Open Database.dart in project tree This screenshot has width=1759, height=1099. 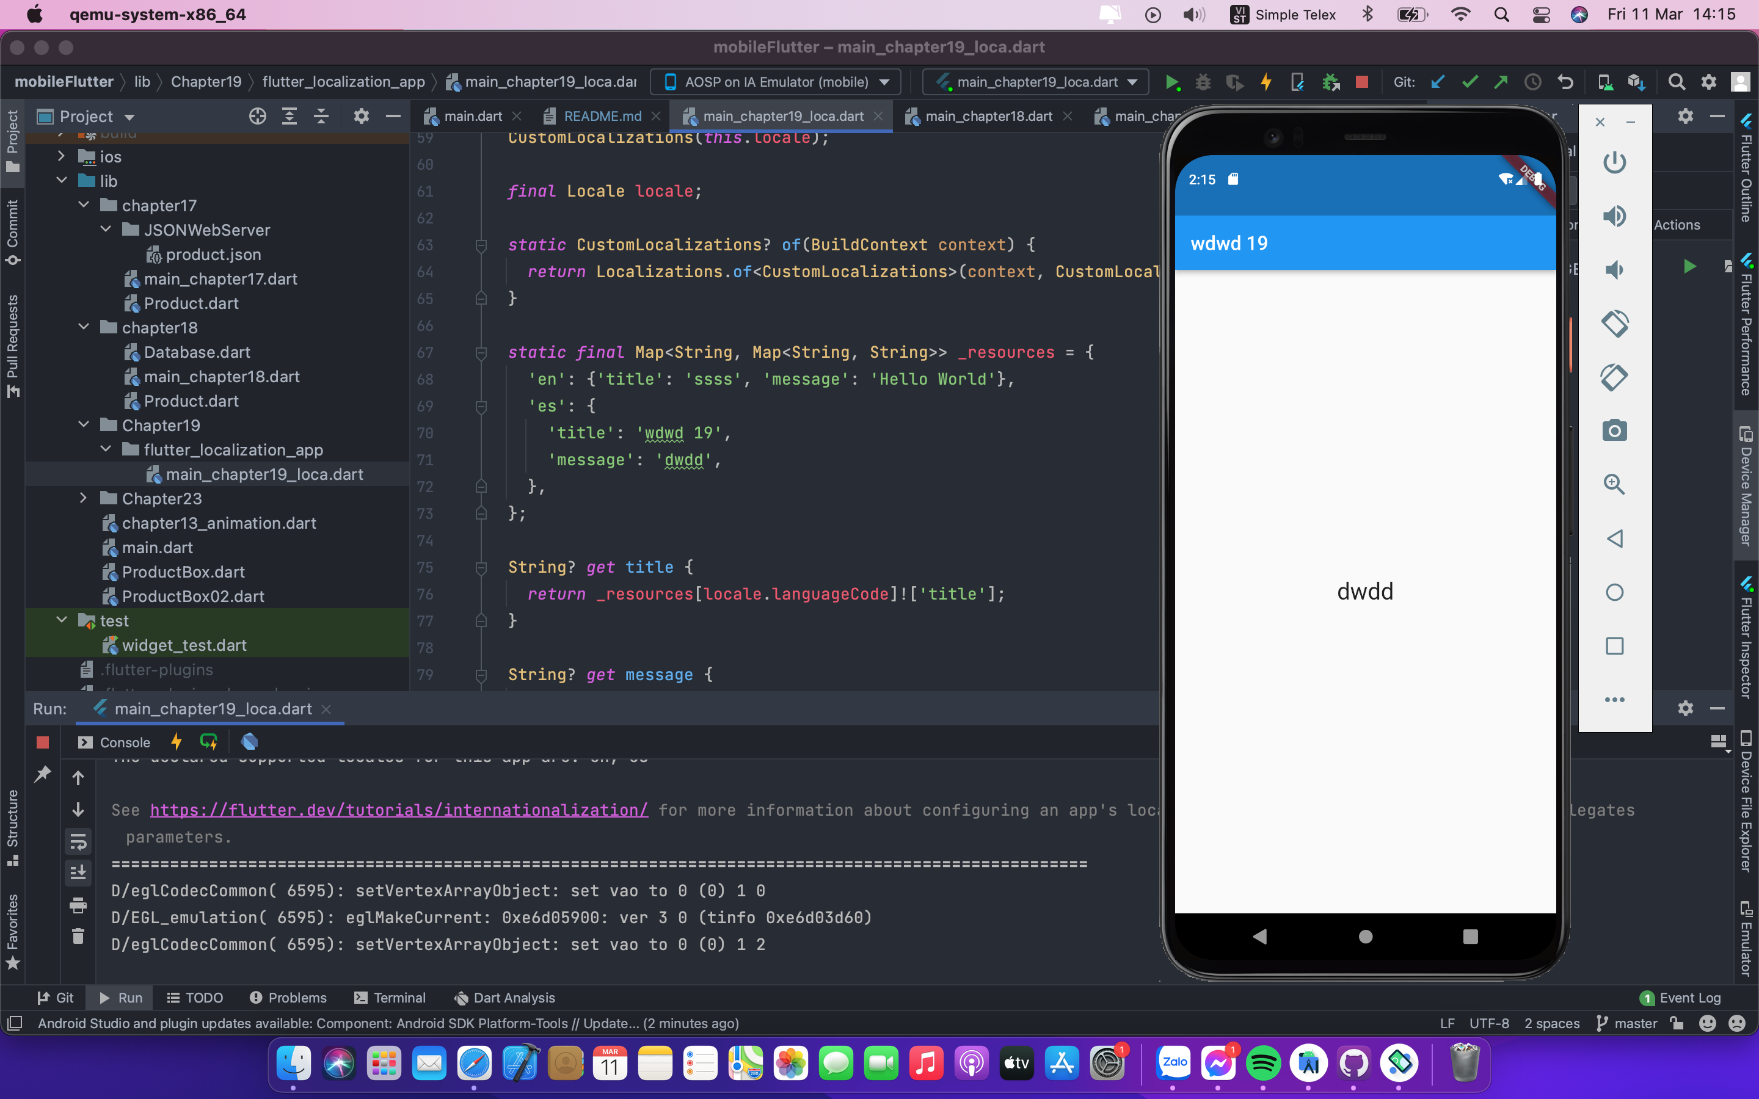click(196, 352)
